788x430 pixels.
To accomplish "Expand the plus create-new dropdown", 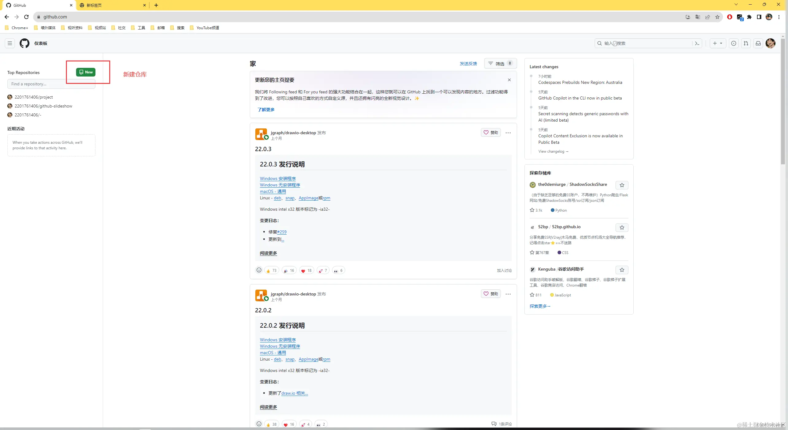I will pos(717,43).
